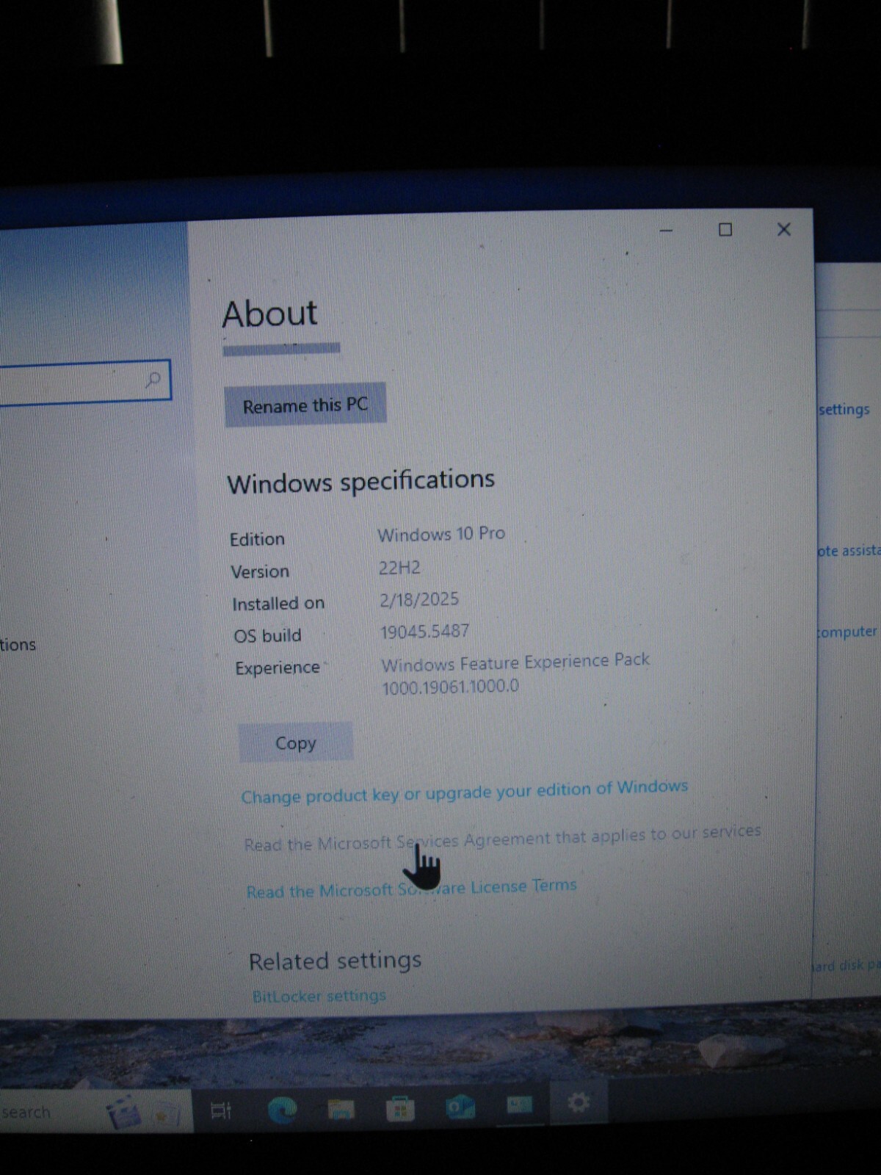The image size is (881, 1175).
Task: Click the 'settings' link in background window
Action: coord(844,409)
